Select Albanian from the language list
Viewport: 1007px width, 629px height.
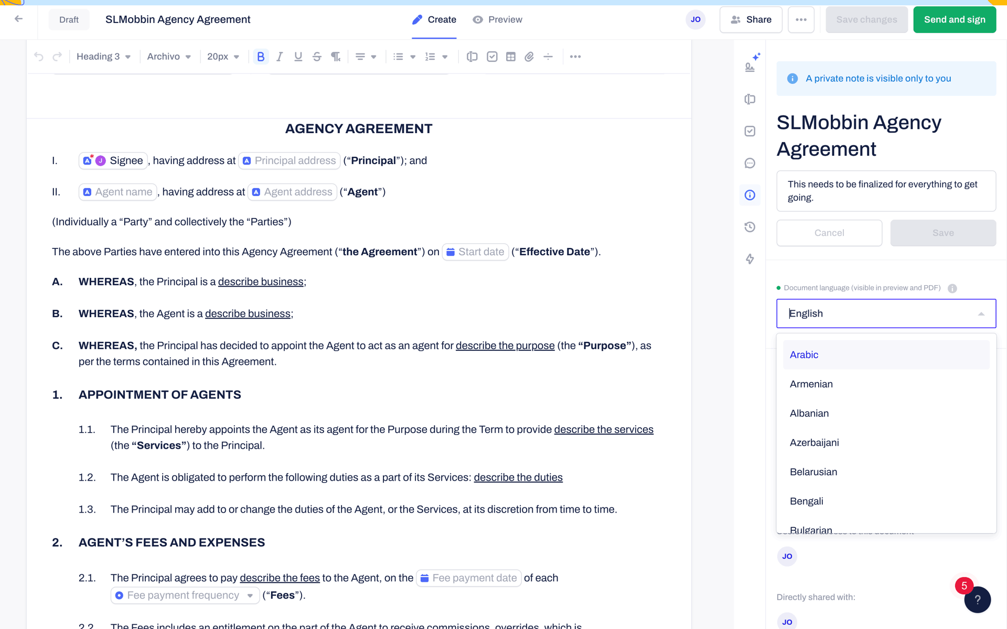[x=886, y=414]
